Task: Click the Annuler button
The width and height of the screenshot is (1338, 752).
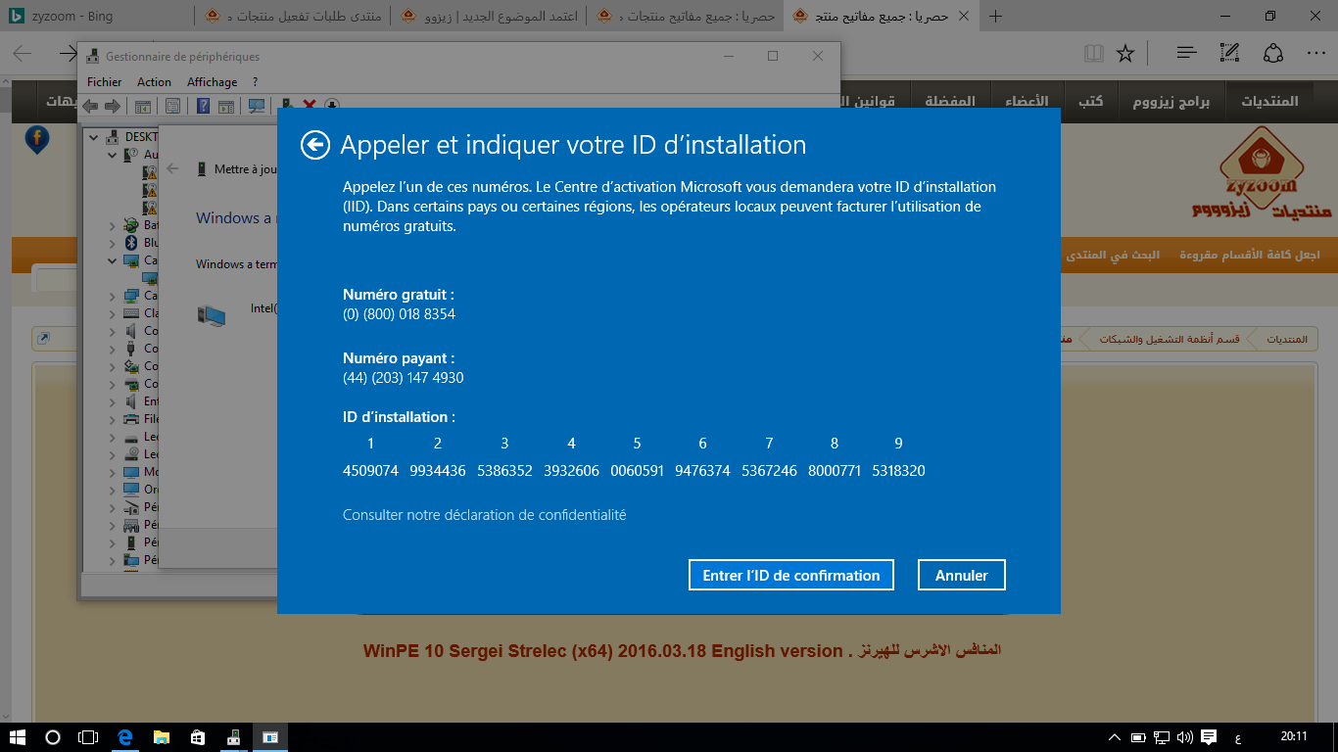Action: 962,575
